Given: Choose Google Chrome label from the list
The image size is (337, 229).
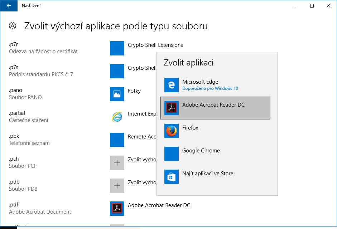Looking at the screenshot, I should [201, 151].
